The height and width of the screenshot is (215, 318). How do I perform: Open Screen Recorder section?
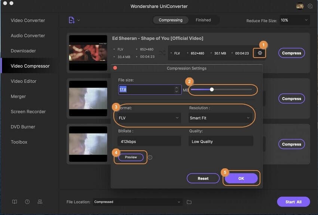[x=28, y=112]
